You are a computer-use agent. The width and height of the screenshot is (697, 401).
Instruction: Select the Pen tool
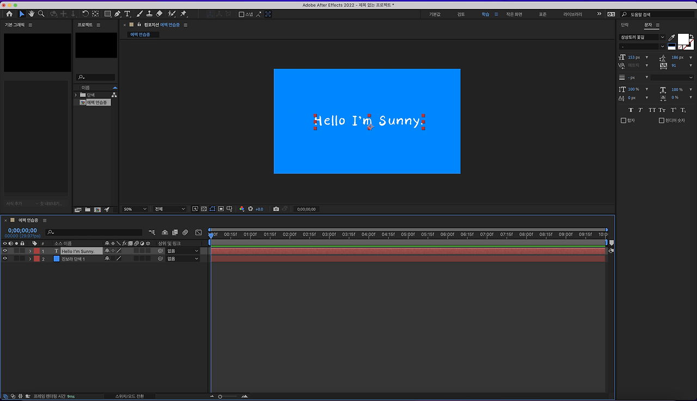[118, 14]
